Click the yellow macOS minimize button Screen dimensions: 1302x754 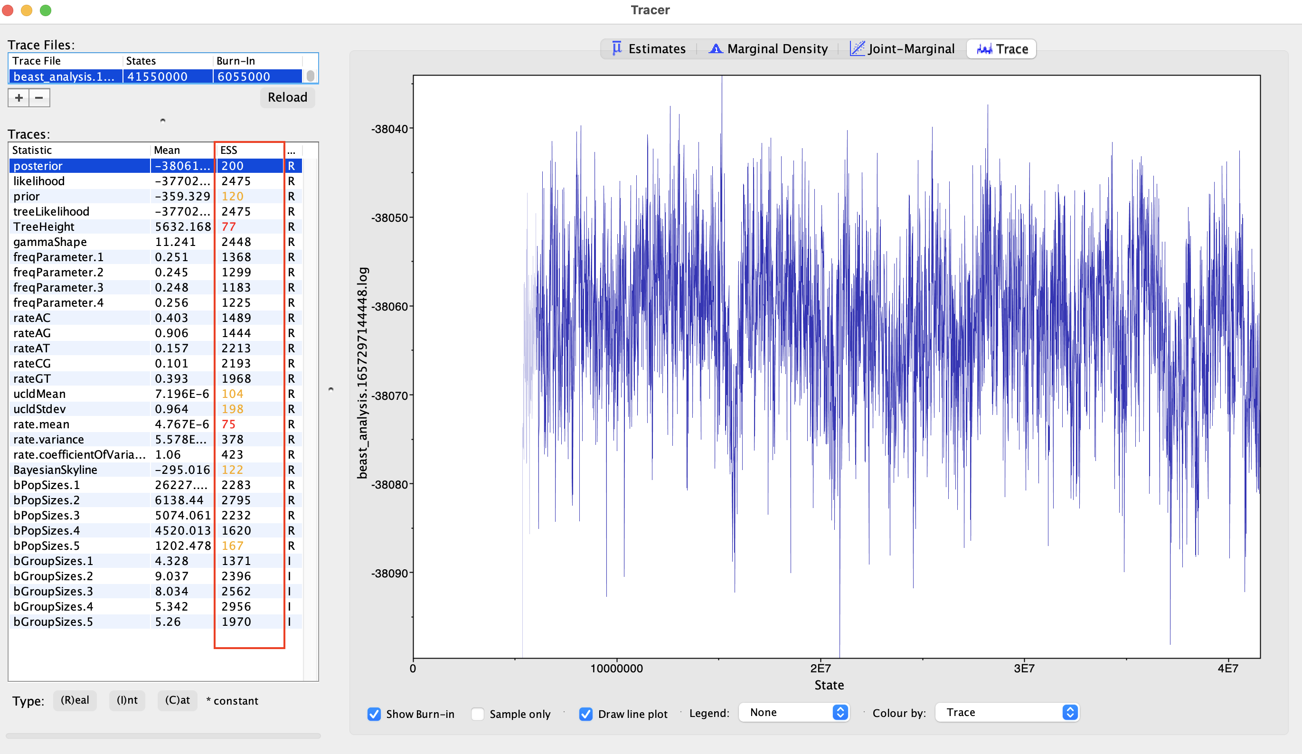coord(26,10)
